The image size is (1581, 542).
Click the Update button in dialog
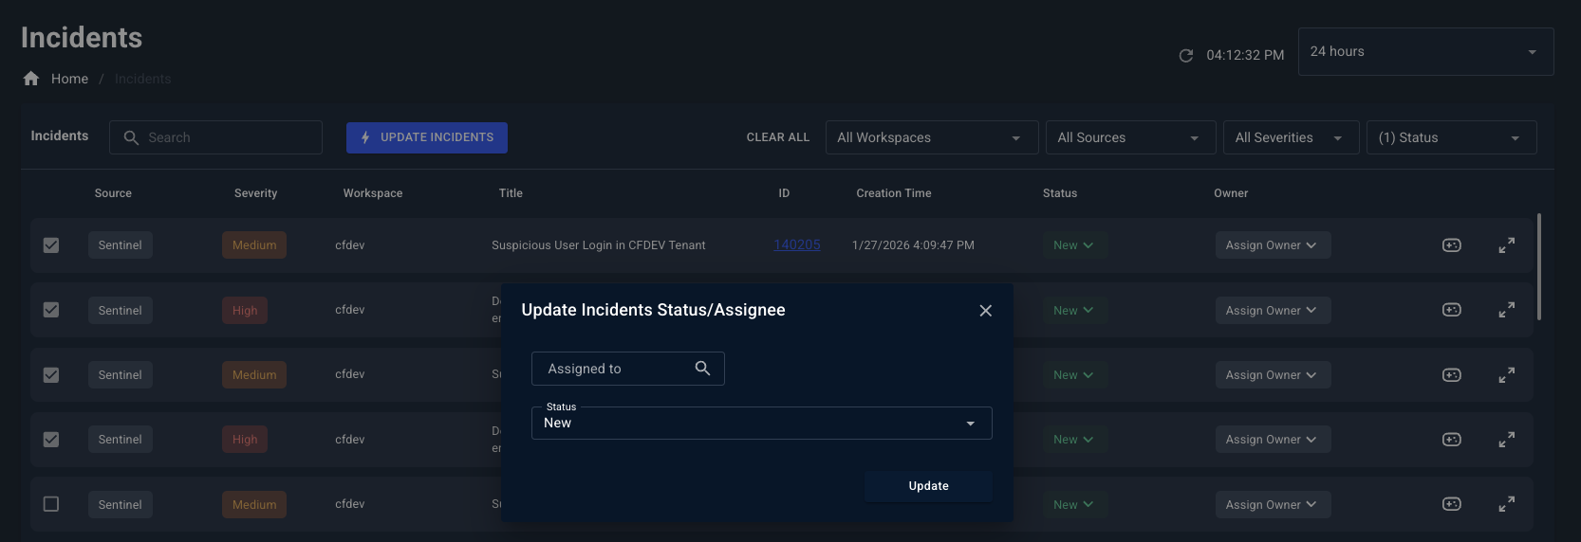(928, 486)
